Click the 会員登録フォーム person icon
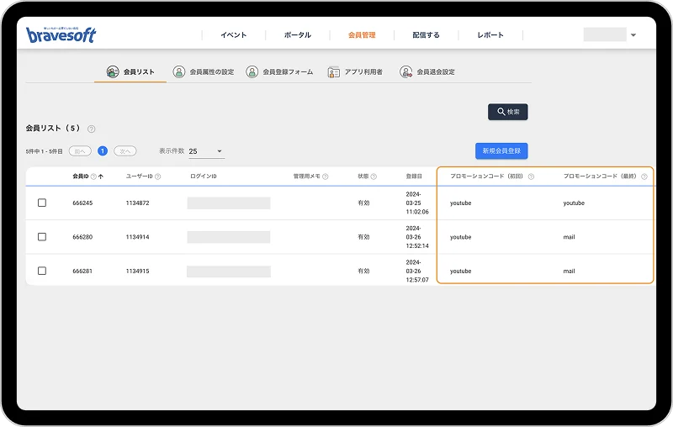Image resolution: width=673 pixels, height=427 pixels. [252, 72]
